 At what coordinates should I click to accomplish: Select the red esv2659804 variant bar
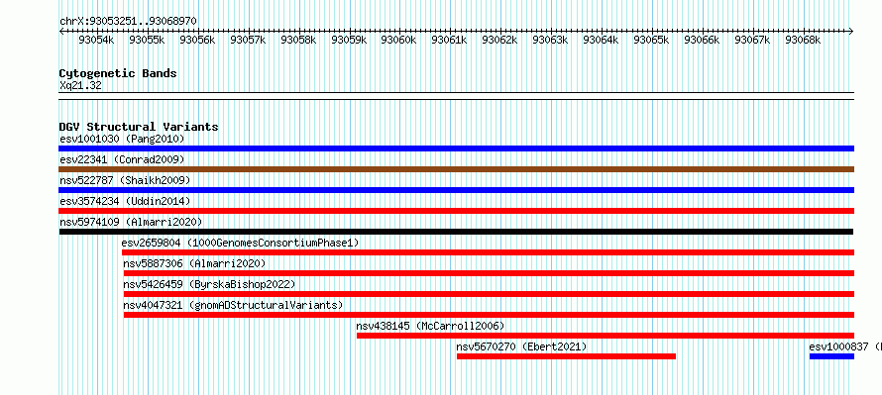pyautogui.click(x=488, y=252)
